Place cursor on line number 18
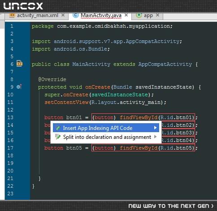 coord(10,155)
